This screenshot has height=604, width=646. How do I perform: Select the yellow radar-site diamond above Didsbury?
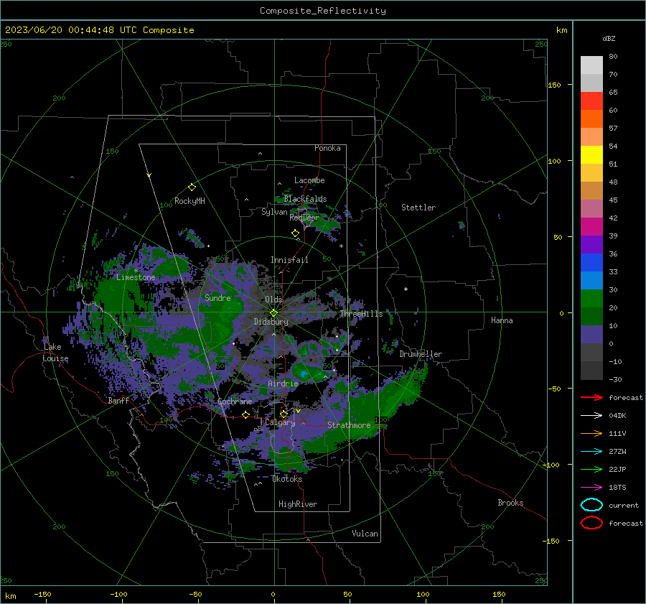[x=273, y=313]
